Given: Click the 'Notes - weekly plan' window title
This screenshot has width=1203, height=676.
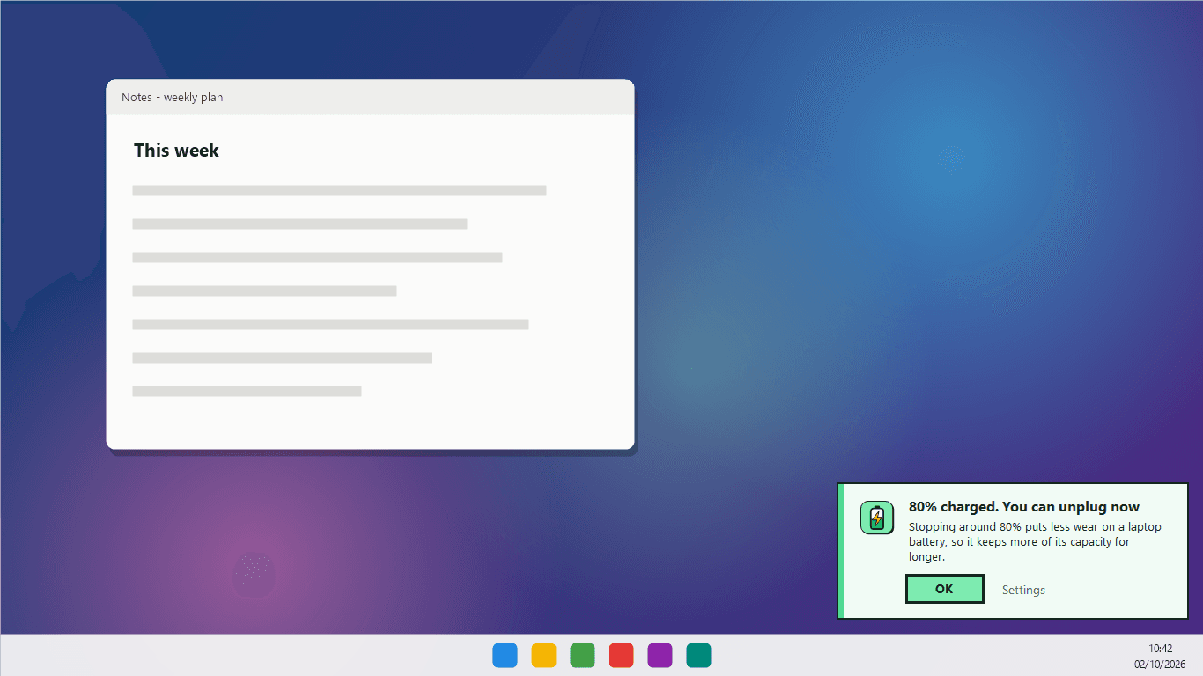Looking at the screenshot, I should pyautogui.click(x=173, y=98).
